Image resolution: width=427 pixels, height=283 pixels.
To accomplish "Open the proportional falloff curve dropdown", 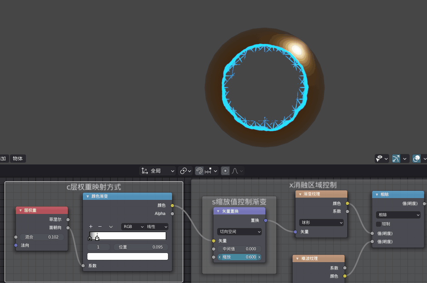I will [x=238, y=171].
